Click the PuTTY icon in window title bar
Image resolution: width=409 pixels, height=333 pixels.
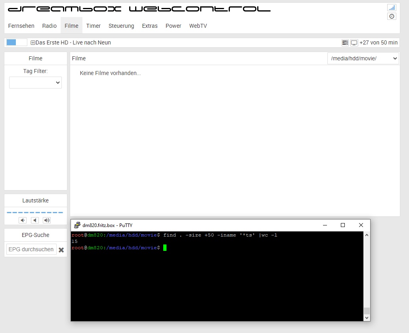(x=77, y=225)
